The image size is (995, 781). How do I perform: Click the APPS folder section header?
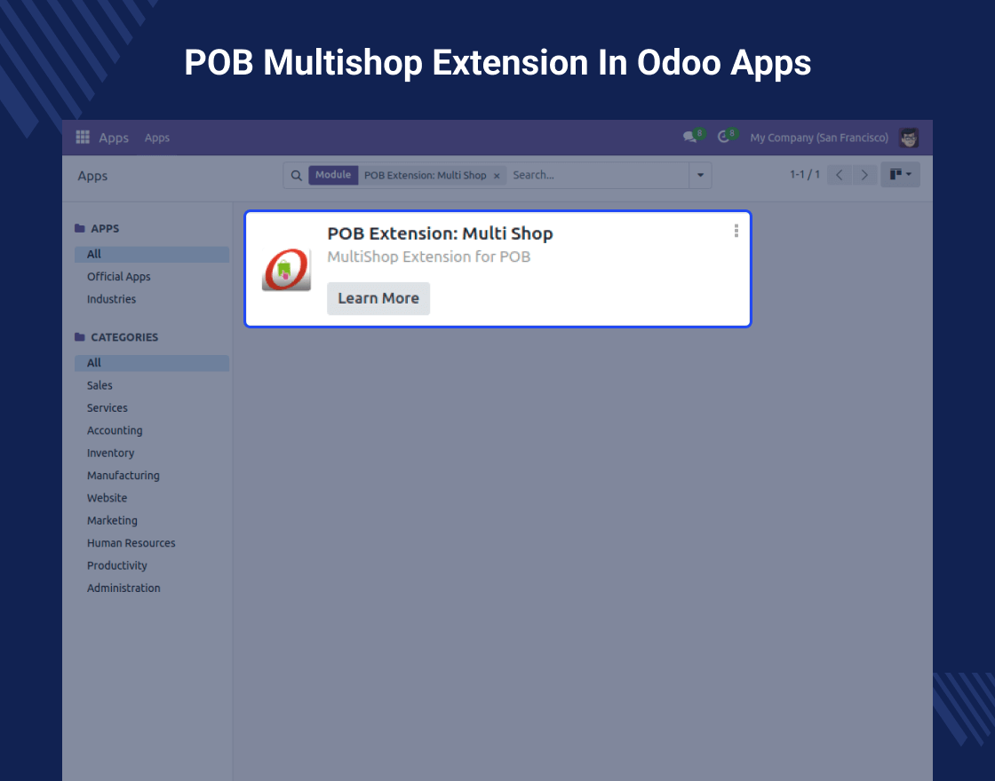[x=97, y=228]
